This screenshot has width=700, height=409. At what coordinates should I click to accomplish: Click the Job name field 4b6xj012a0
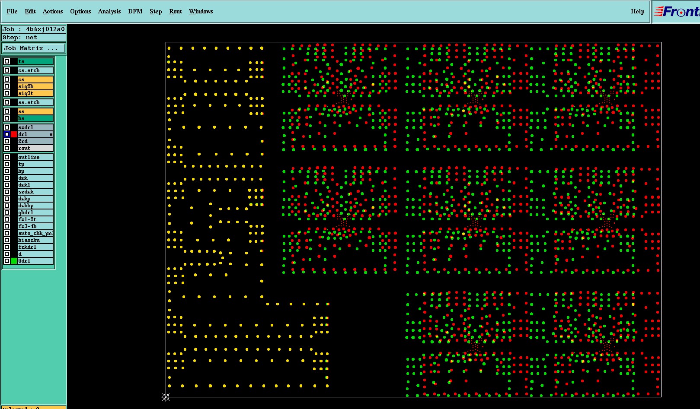pos(34,29)
